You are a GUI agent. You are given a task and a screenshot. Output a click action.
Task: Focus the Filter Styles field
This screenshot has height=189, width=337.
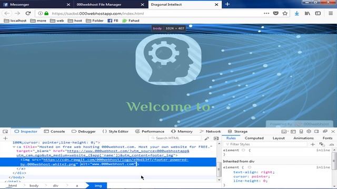click(x=265, y=144)
